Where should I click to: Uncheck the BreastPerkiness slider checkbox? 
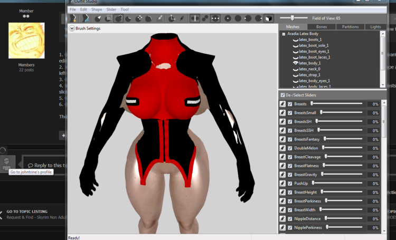pyautogui.click(x=290, y=201)
